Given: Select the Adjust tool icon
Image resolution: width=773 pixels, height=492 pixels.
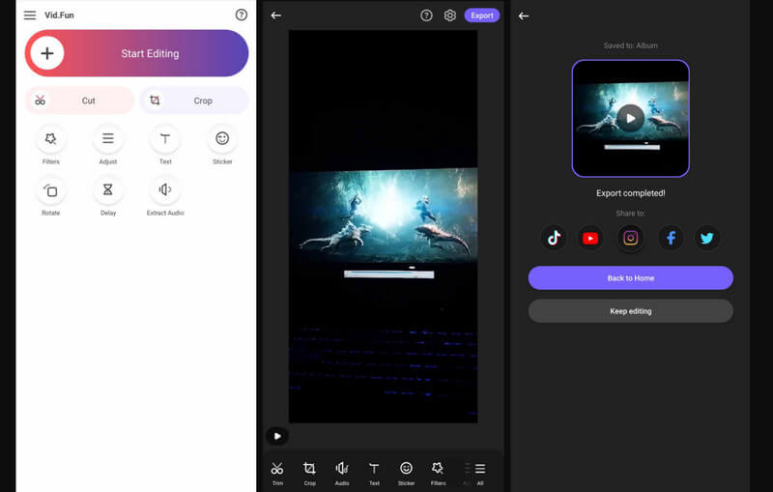Looking at the screenshot, I should 107,139.
